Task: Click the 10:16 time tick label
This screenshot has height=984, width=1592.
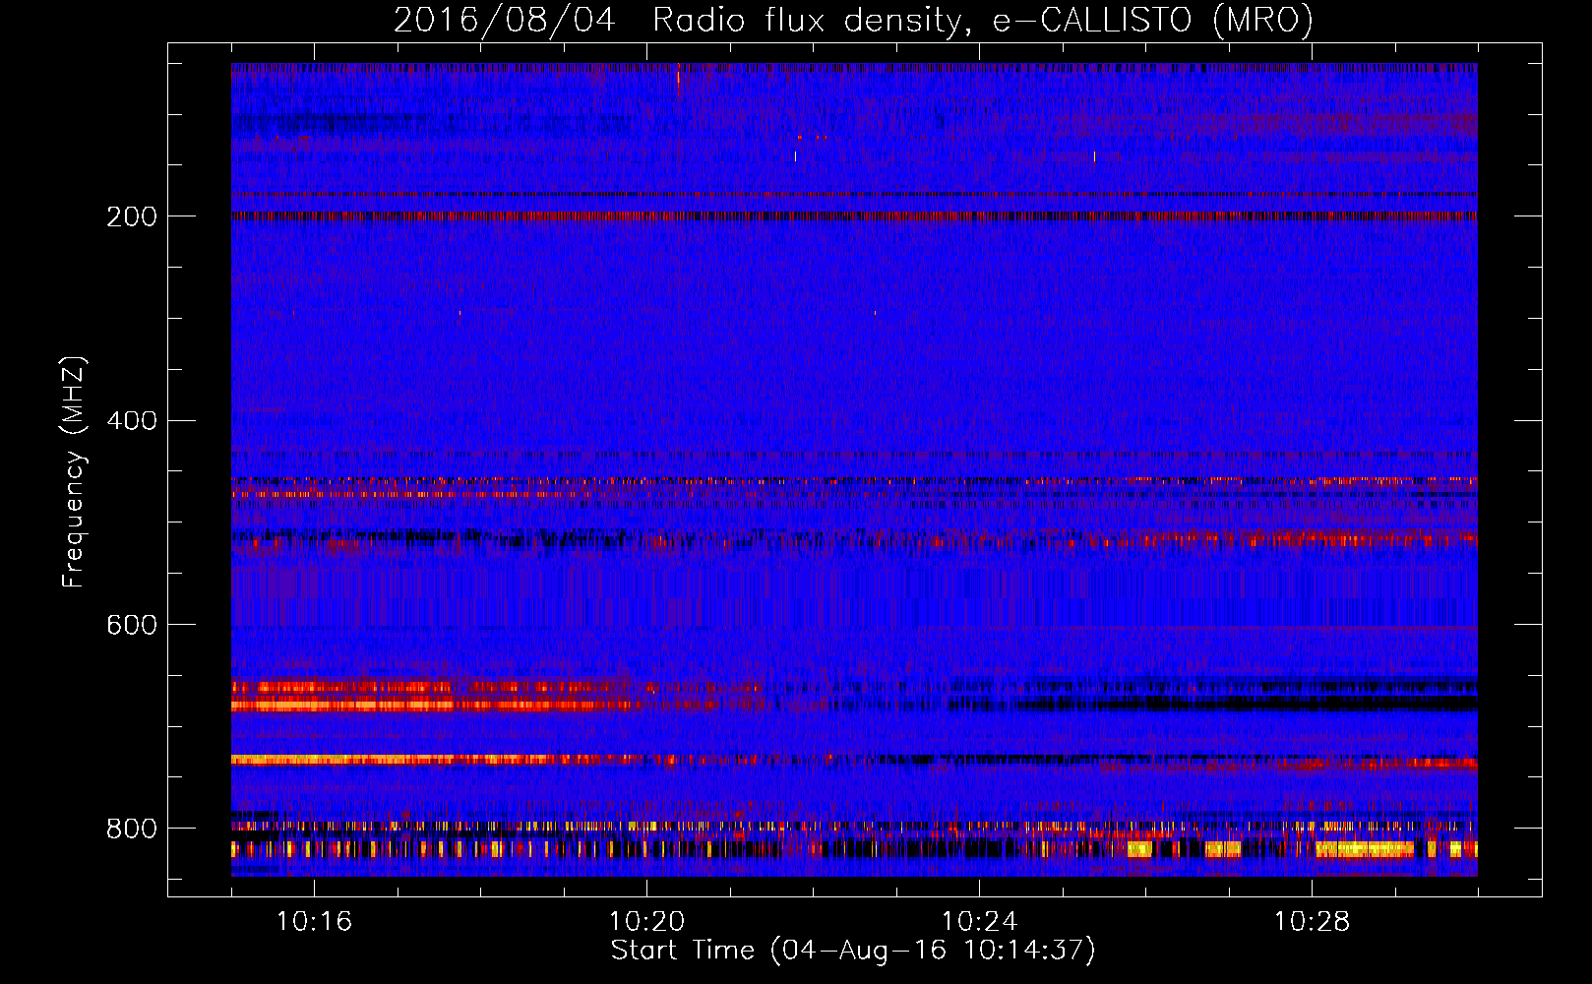Action: [x=314, y=921]
